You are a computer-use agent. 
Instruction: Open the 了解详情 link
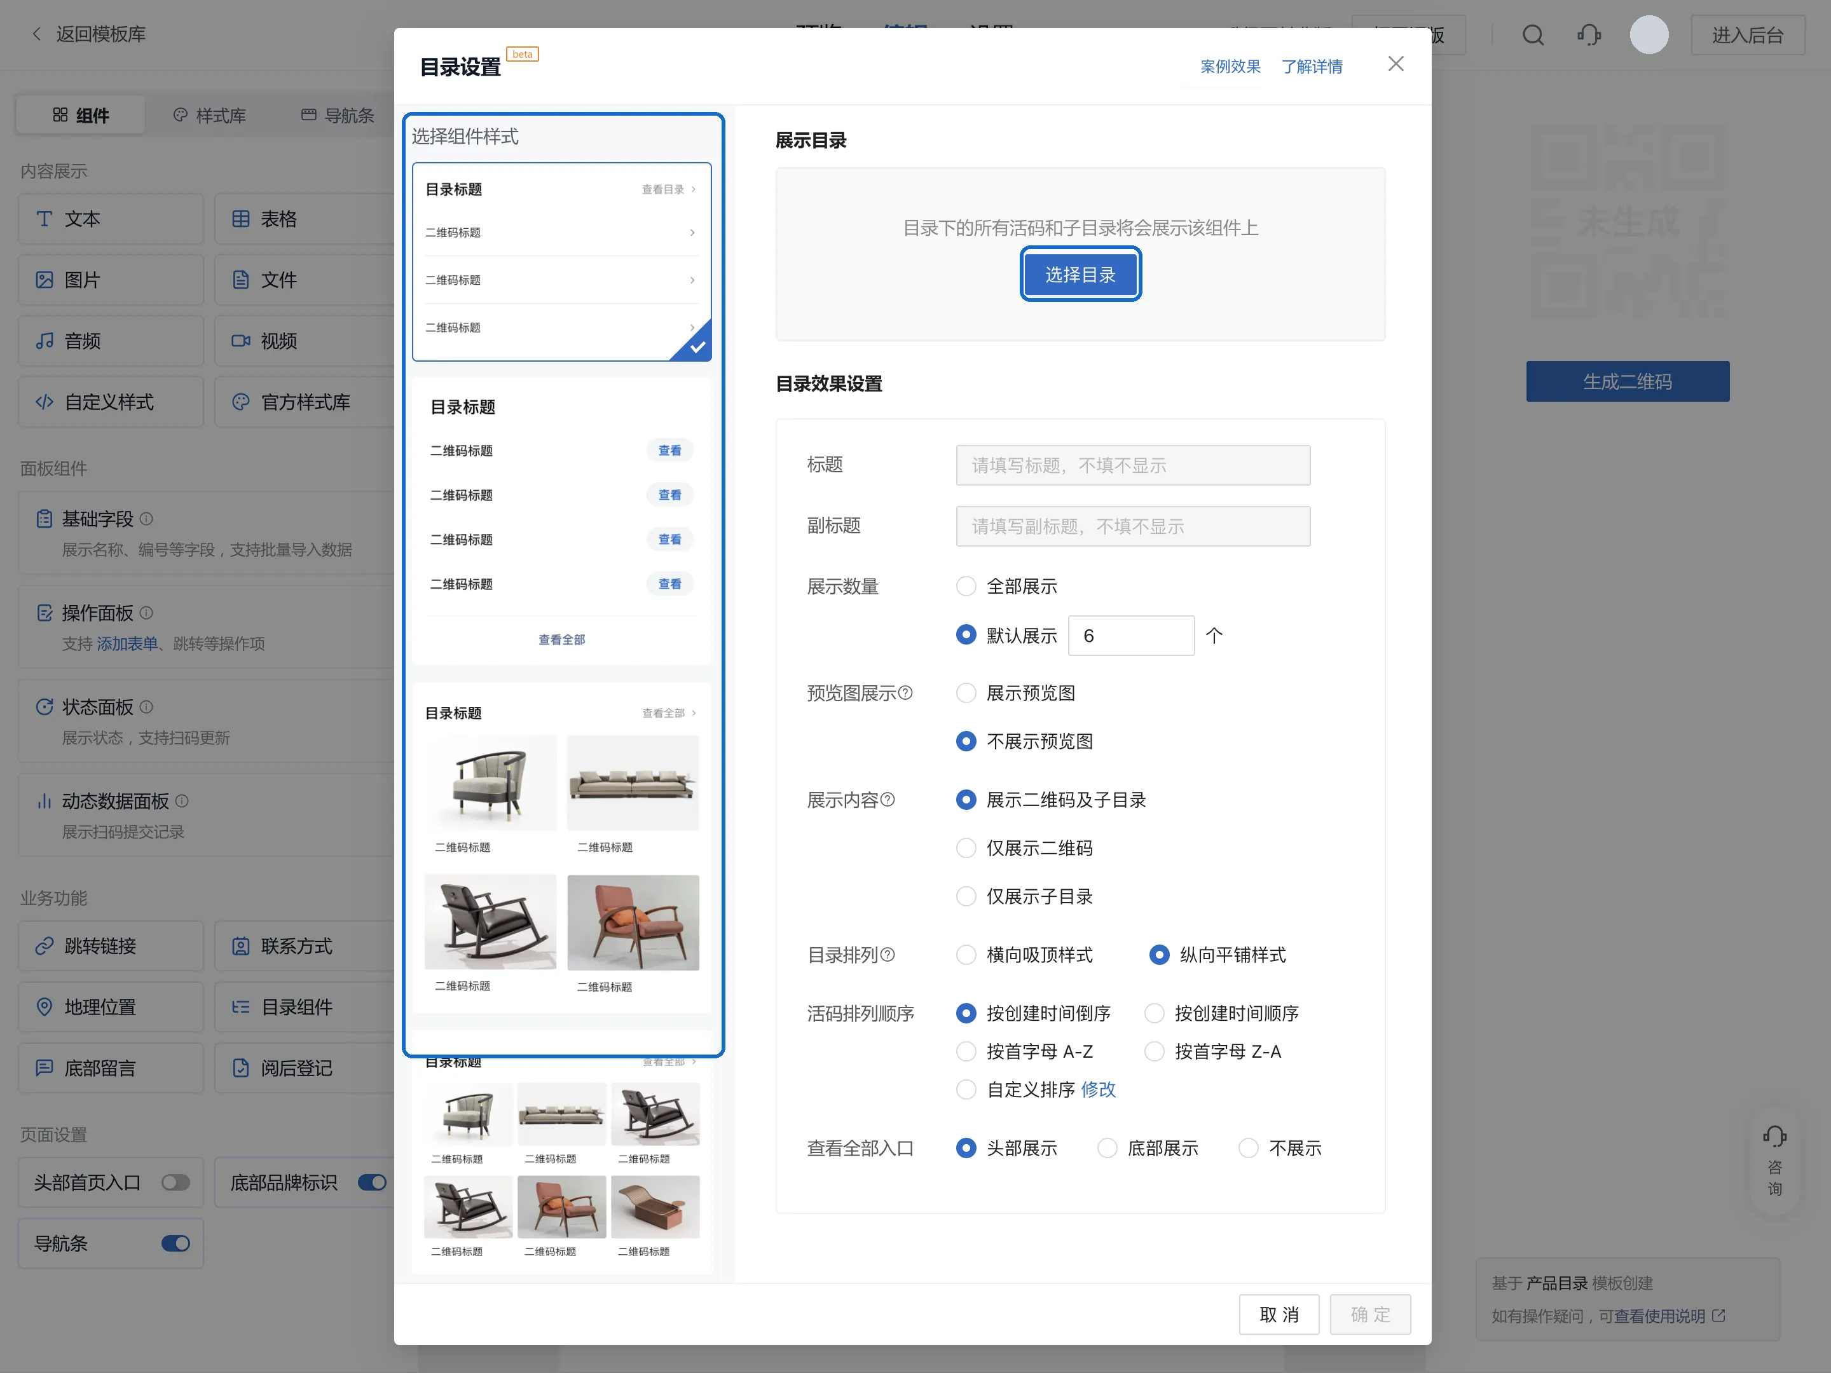(1312, 66)
